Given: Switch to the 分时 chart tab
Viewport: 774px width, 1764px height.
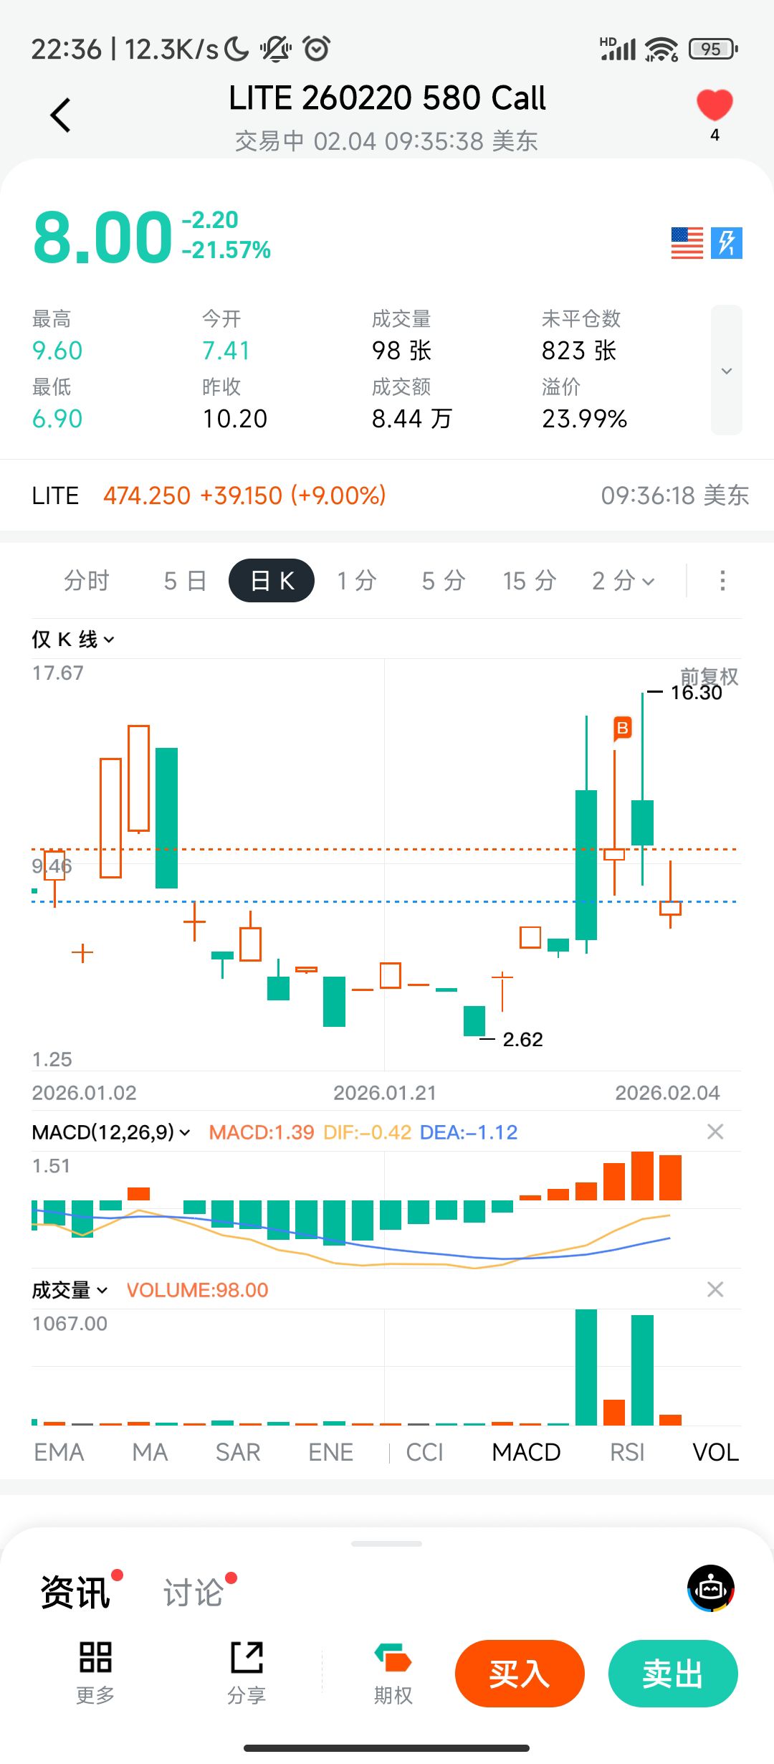Looking at the screenshot, I should coord(87,581).
